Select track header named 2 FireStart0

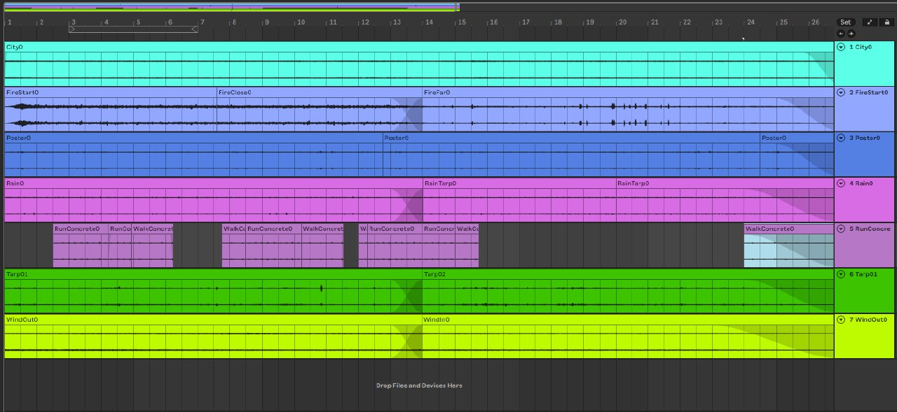click(x=865, y=109)
